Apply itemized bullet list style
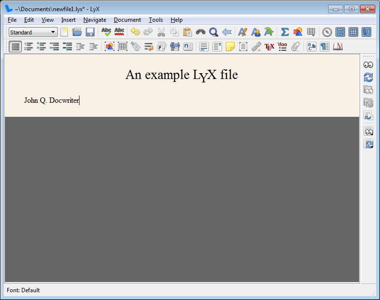380x300 pixels. (x=42, y=47)
